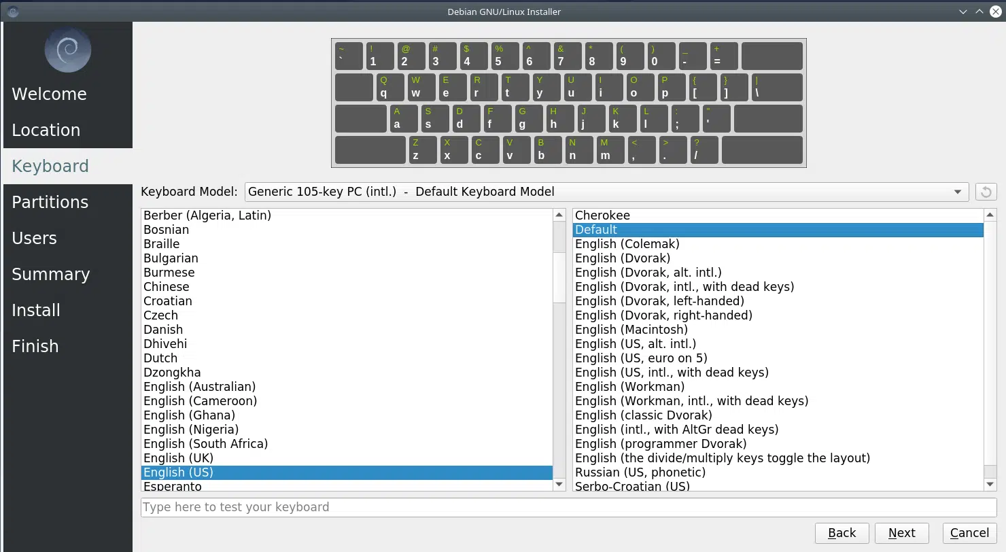Click the Keyboard Model label

coord(189,192)
